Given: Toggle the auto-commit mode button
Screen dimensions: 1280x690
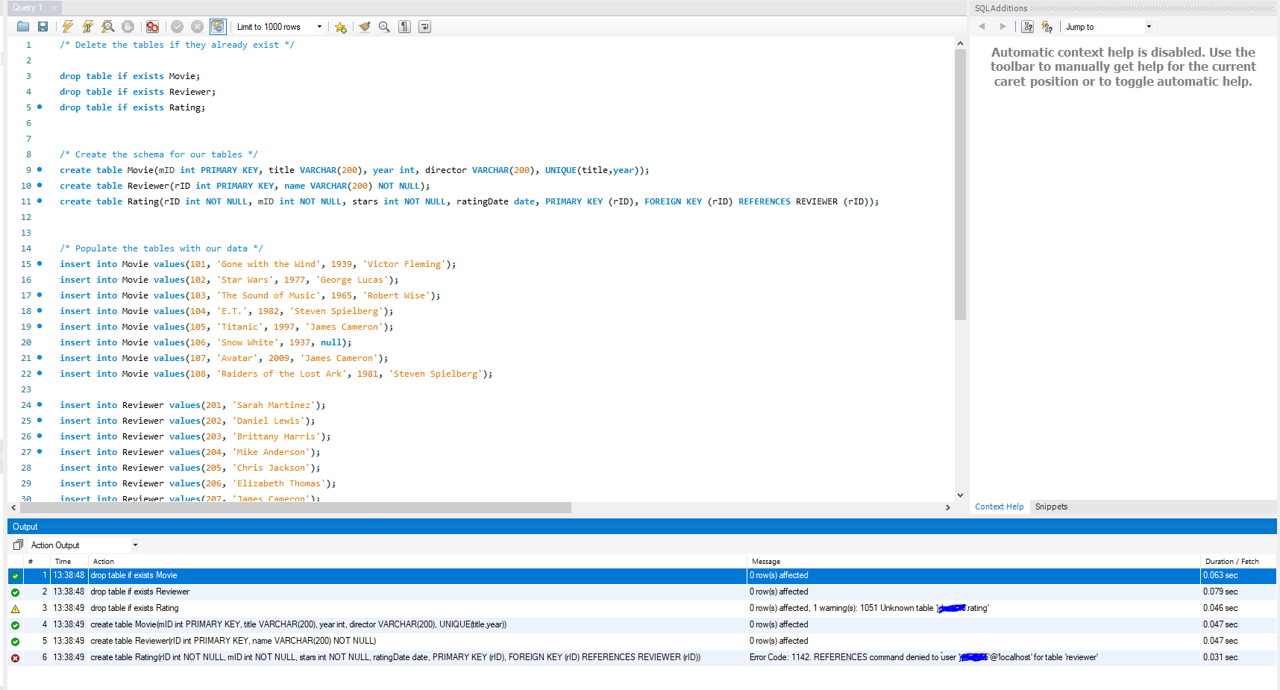Looking at the screenshot, I should pyautogui.click(x=217, y=27).
